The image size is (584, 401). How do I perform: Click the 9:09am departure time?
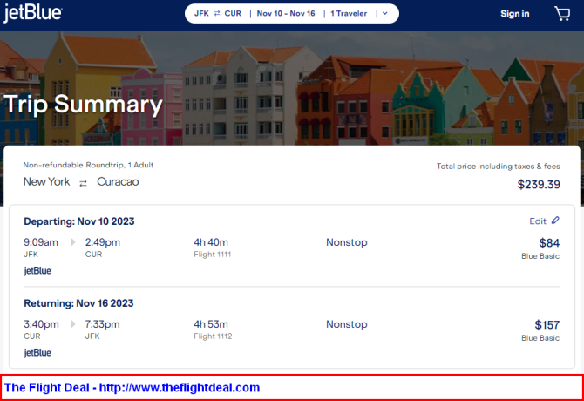click(41, 242)
